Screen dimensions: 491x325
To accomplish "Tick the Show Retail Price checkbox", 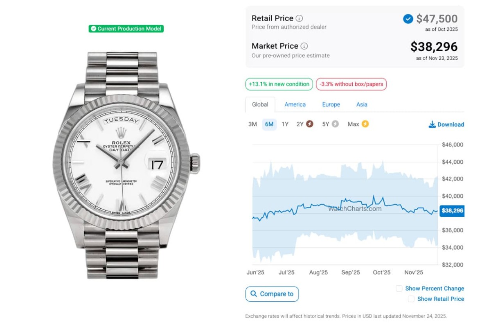I will 411,299.
